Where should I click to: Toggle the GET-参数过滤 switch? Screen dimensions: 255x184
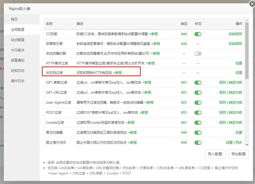point(198,83)
